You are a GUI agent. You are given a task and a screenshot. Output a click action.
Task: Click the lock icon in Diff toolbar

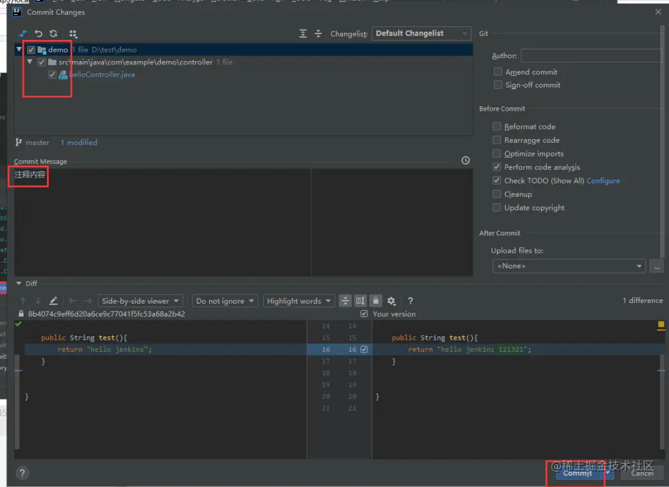(376, 301)
